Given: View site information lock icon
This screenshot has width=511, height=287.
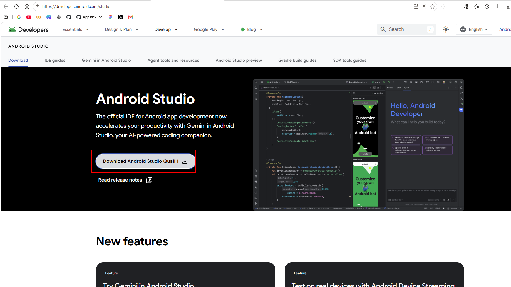Looking at the screenshot, I should pos(38,6).
